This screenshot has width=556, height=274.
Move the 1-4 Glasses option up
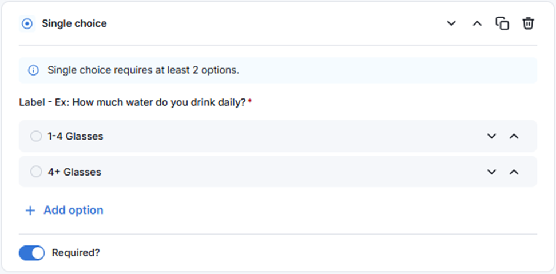514,136
